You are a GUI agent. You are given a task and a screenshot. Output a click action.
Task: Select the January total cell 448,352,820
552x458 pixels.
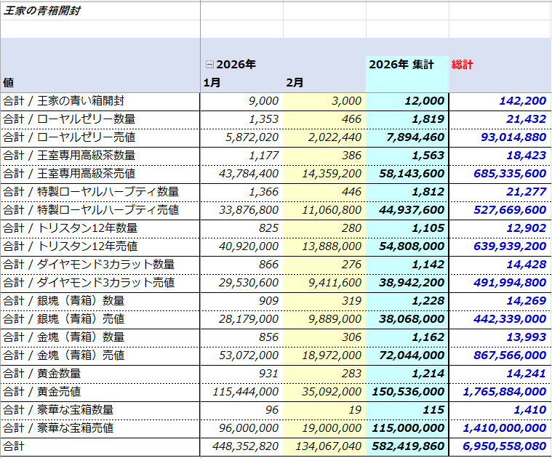pyautogui.click(x=245, y=446)
